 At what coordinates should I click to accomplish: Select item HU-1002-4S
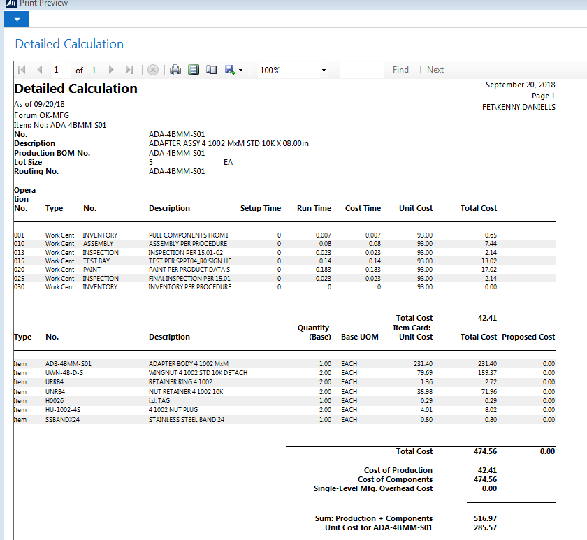(x=63, y=410)
